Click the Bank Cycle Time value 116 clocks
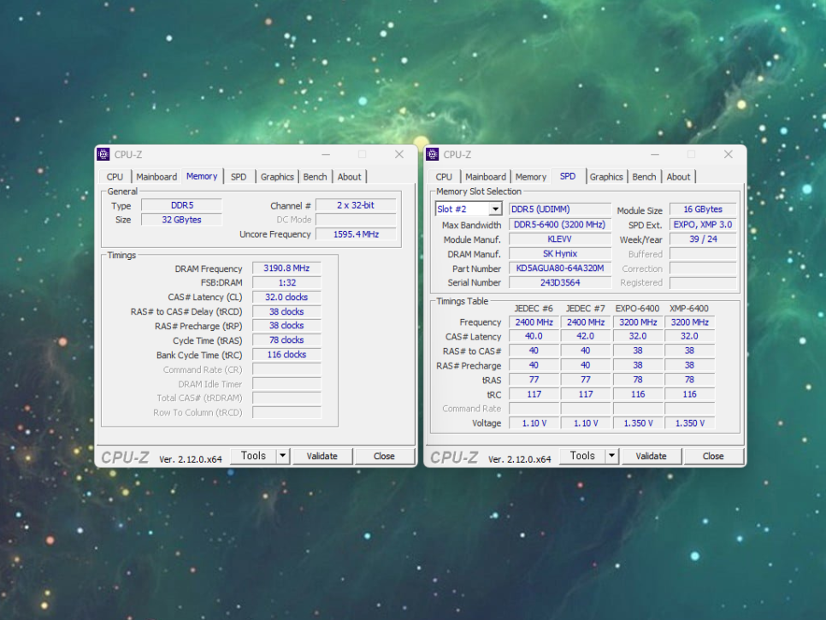Viewport: 826px width, 620px height. (x=286, y=355)
